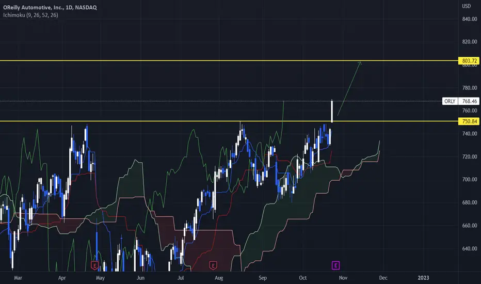Click the Oct label on time axis

tap(303, 278)
